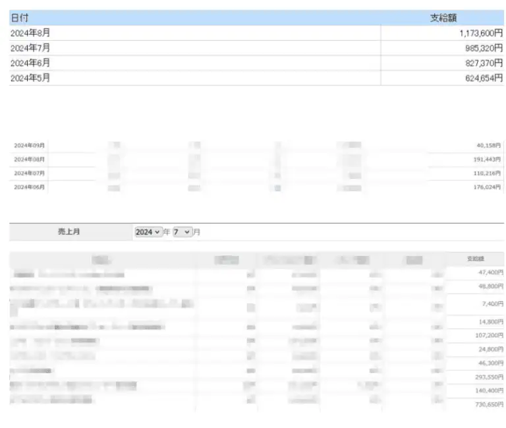The height and width of the screenshot is (428, 506).
Task: Select the 2024年8月 row in top table
Action: click(30, 33)
